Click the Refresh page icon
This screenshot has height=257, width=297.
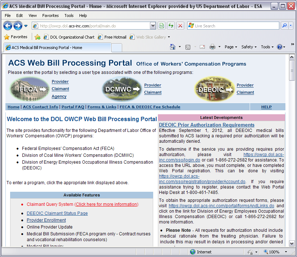click(171, 26)
